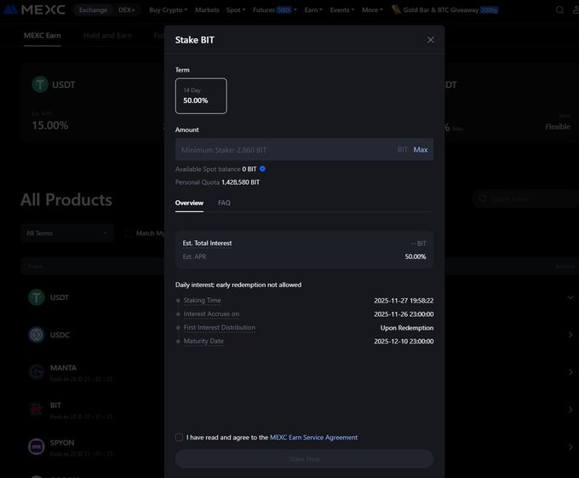
Task: Click the Max amount link
Action: [421, 150]
